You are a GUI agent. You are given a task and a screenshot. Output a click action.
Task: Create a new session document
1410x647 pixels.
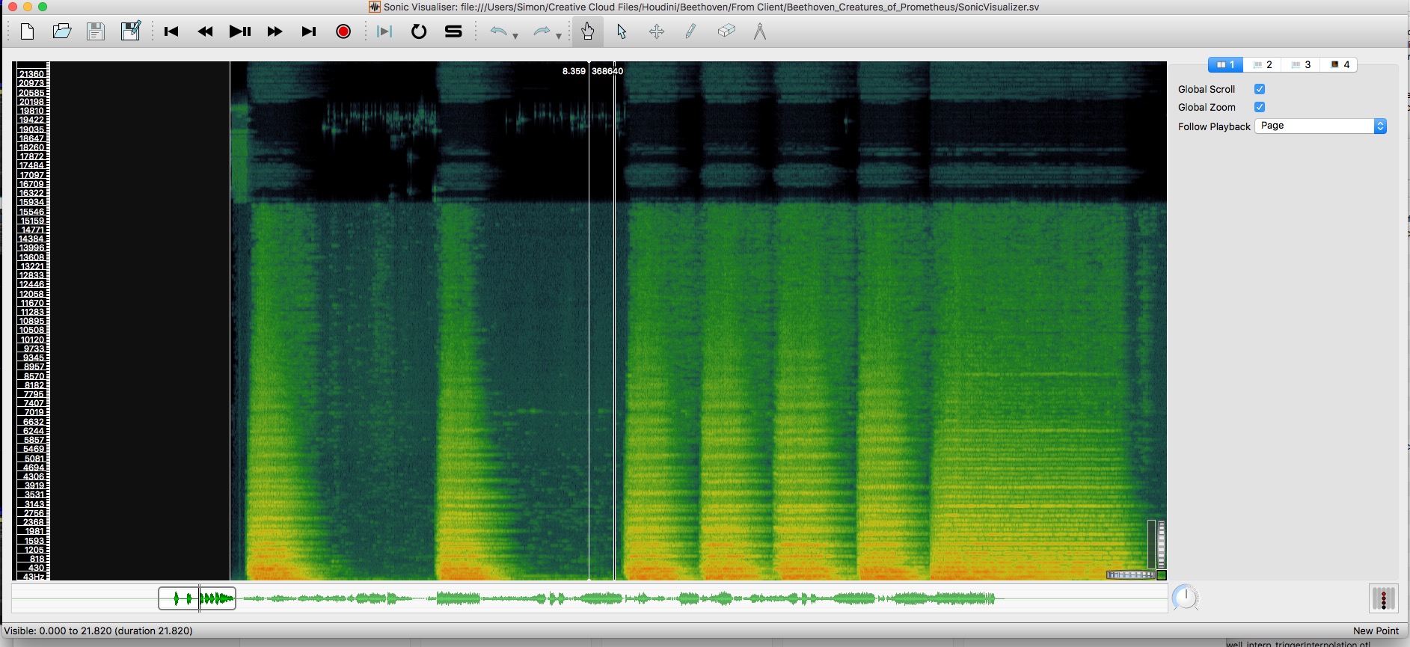click(27, 31)
